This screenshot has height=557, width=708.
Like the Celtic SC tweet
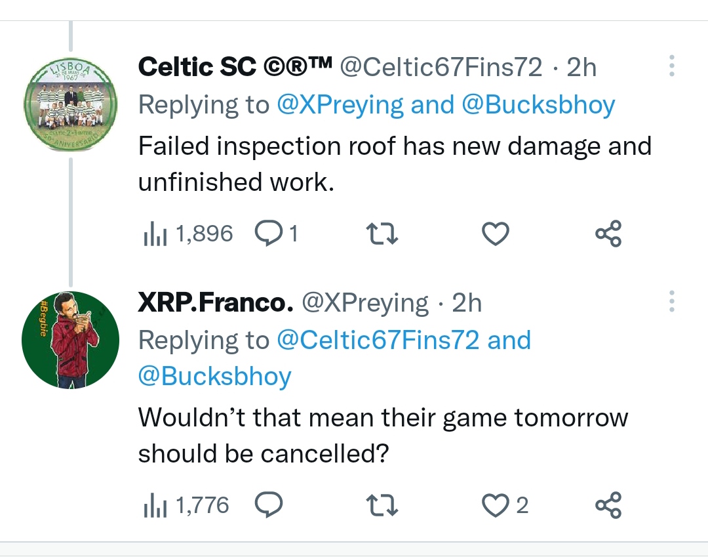coord(496,234)
